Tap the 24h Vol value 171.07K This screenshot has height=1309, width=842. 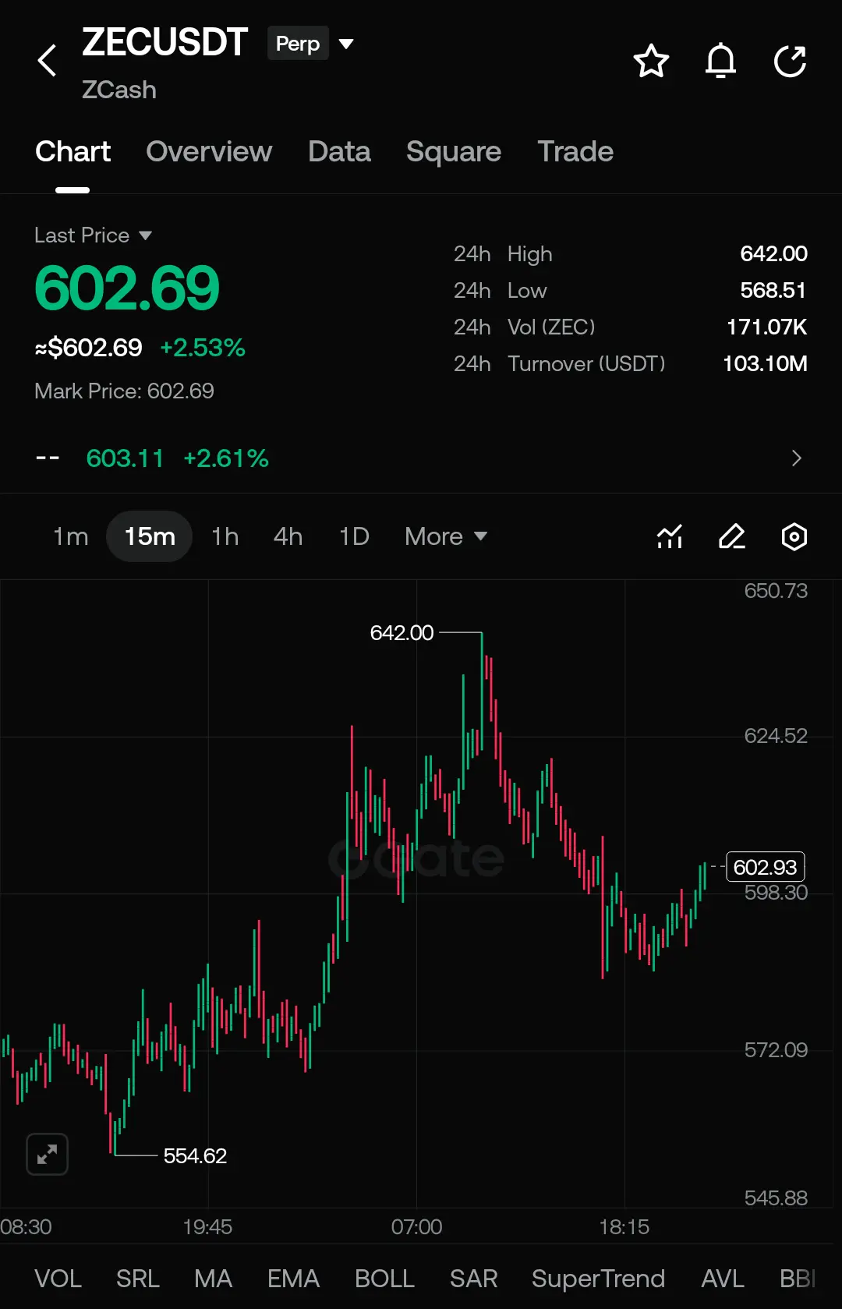(766, 327)
